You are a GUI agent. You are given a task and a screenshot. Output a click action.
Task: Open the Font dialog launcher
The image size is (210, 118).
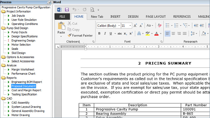tap(161, 42)
